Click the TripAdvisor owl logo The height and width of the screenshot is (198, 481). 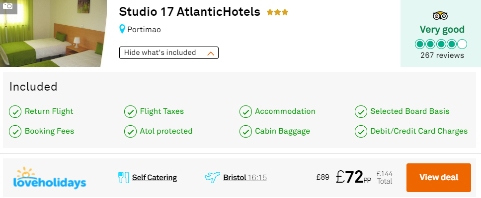pyautogui.click(x=440, y=15)
